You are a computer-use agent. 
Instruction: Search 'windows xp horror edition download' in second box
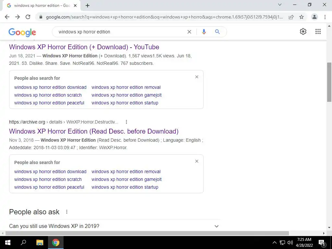click(50, 172)
